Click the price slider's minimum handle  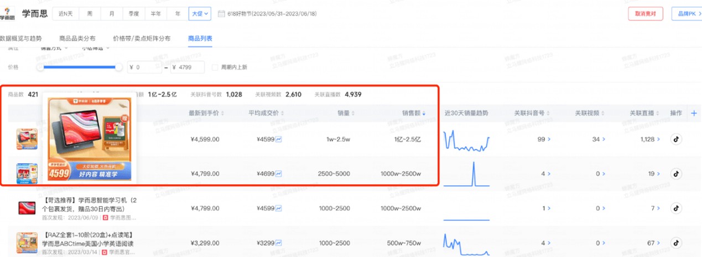pos(40,67)
